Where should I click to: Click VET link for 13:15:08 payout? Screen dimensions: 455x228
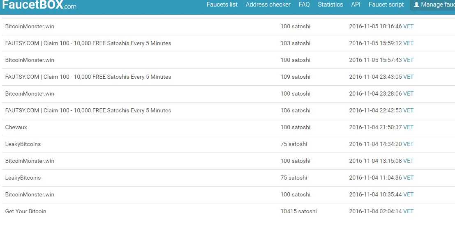[408, 161]
